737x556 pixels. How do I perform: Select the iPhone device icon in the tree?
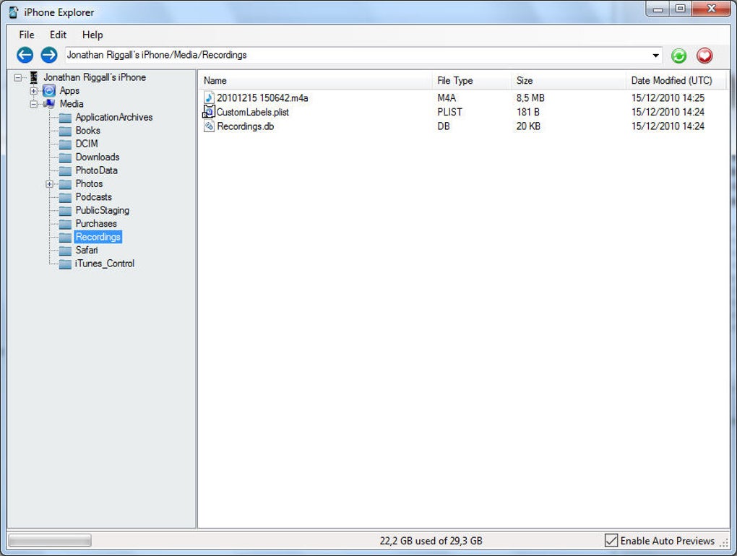coord(33,77)
